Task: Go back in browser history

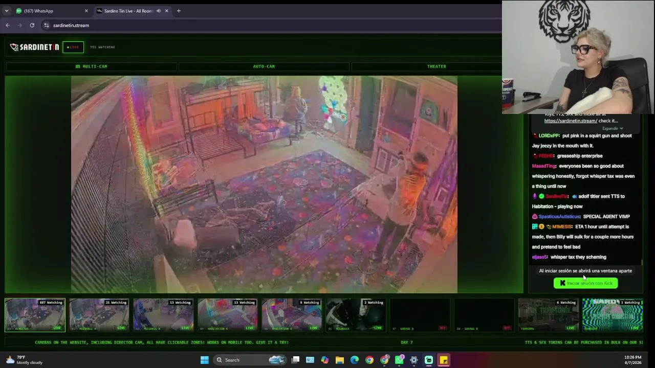Action: click(x=8, y=25)
